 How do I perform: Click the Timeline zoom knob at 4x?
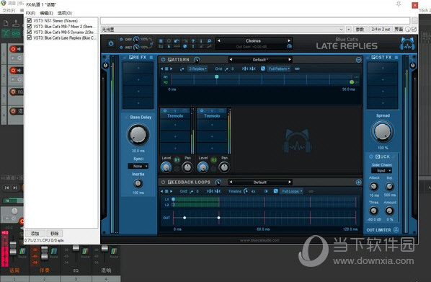246,191
